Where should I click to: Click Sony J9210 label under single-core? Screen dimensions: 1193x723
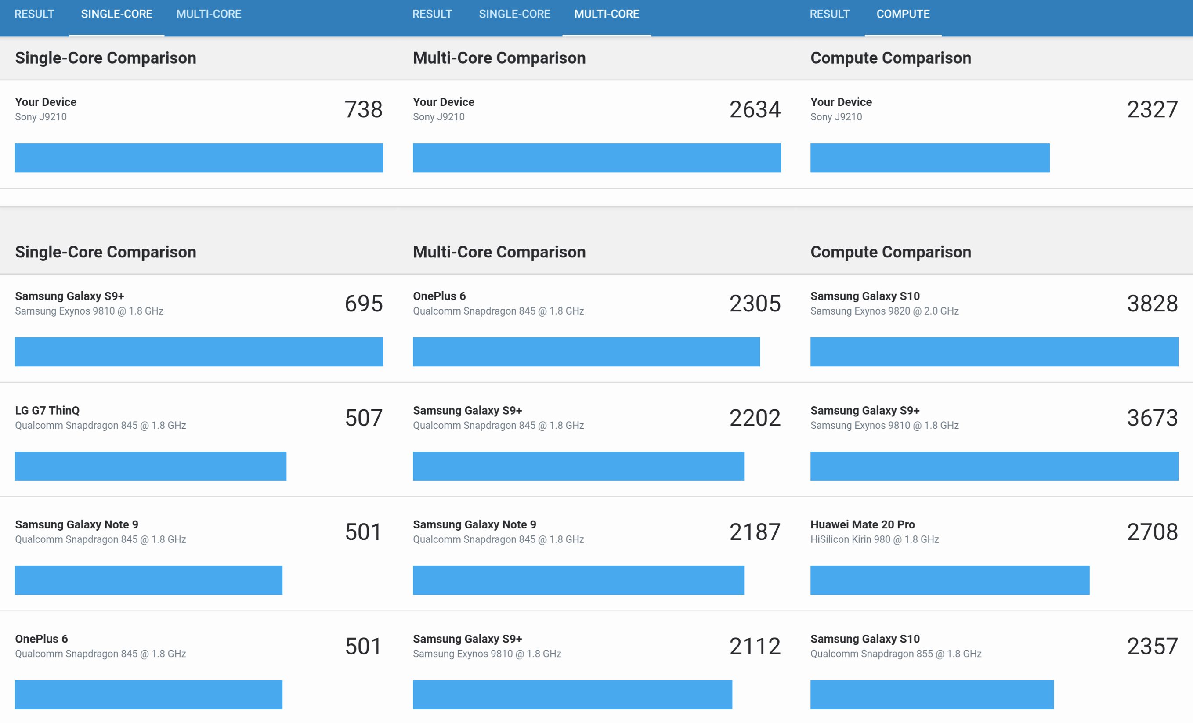41,117
